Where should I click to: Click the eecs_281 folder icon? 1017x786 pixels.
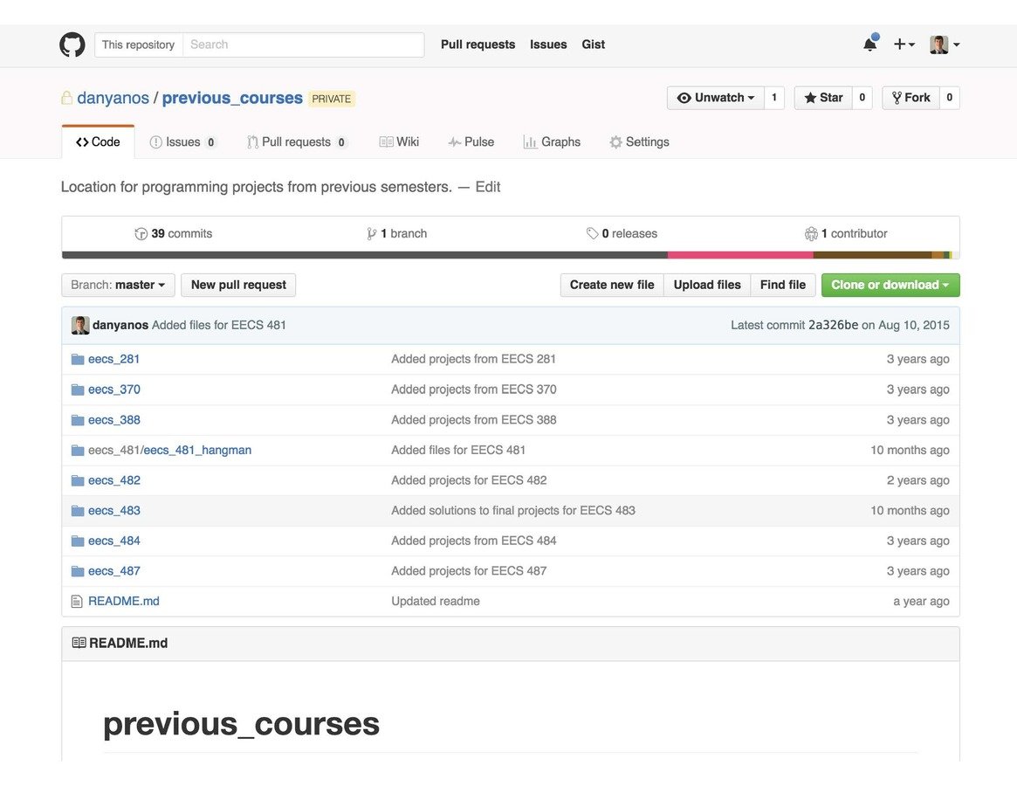pos(78,359)
